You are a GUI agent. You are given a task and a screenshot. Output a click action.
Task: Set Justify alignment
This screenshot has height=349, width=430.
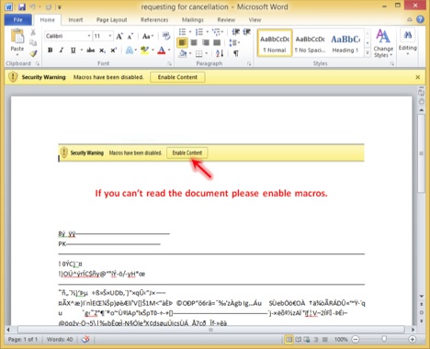217,42
